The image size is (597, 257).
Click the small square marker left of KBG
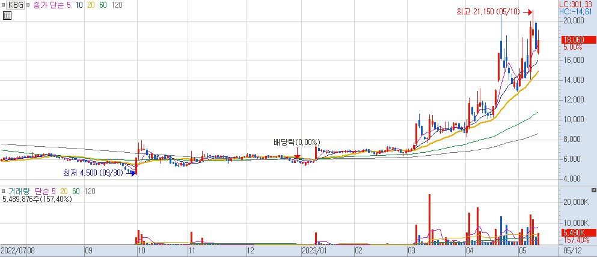(4, 5)
